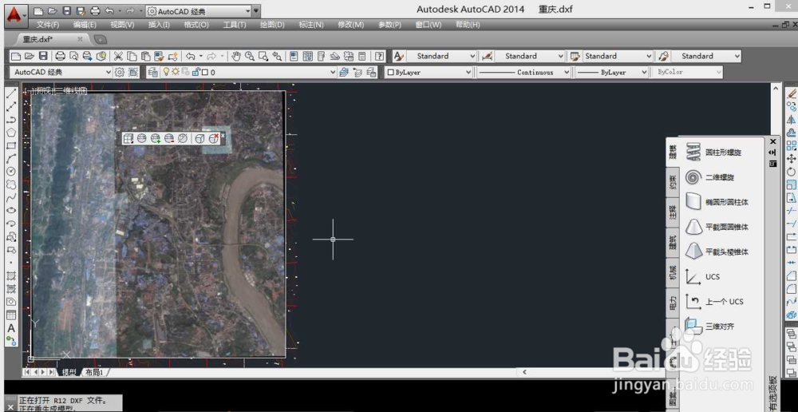Toggle the layer lock padlock icon
This screenshot has width=798, height=412.
195,73
